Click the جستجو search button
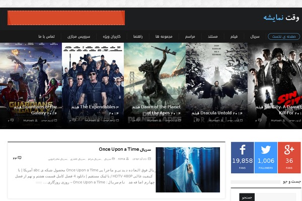 247,197
